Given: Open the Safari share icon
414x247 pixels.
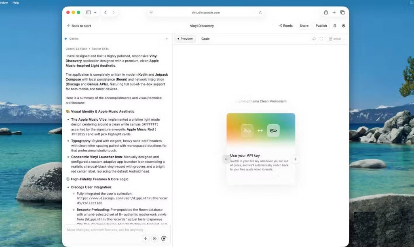Looking at the screenshot, I should pyautogui.click(x=326, y=13).
